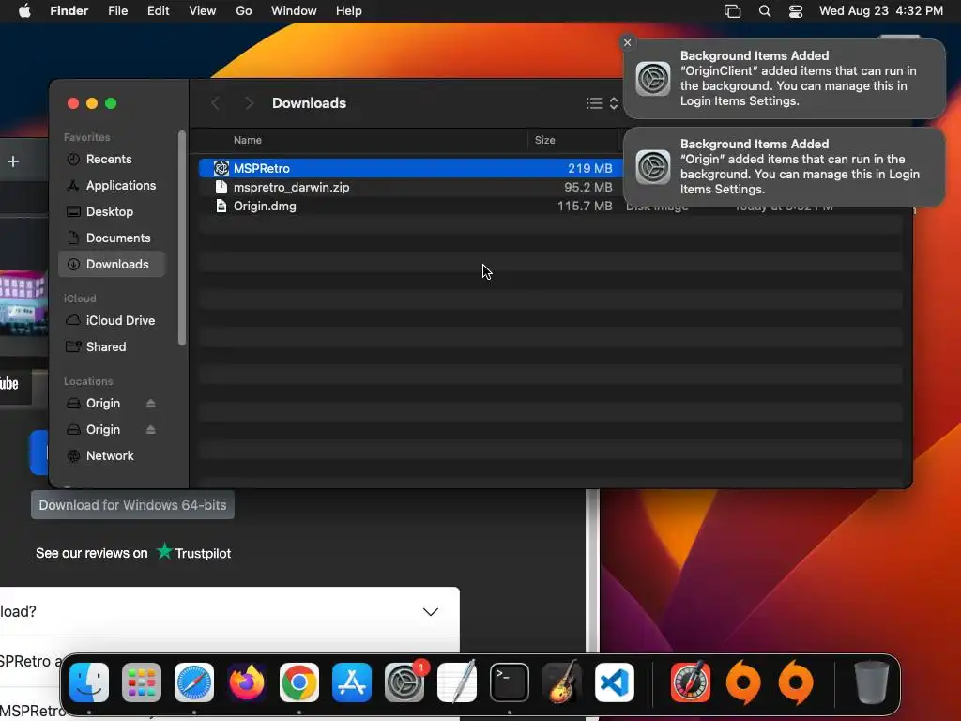Launch Firefox from the Dock
This screenshot has width=961, height=721.
coord(247,683)
